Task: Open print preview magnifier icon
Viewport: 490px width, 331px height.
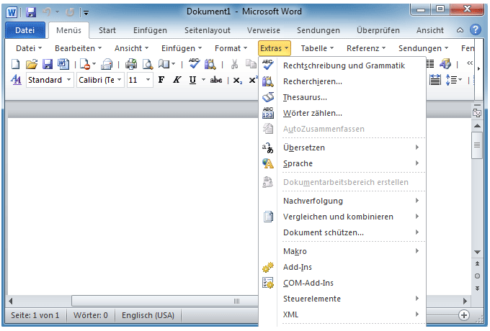Action: click(x=148, y=64)
